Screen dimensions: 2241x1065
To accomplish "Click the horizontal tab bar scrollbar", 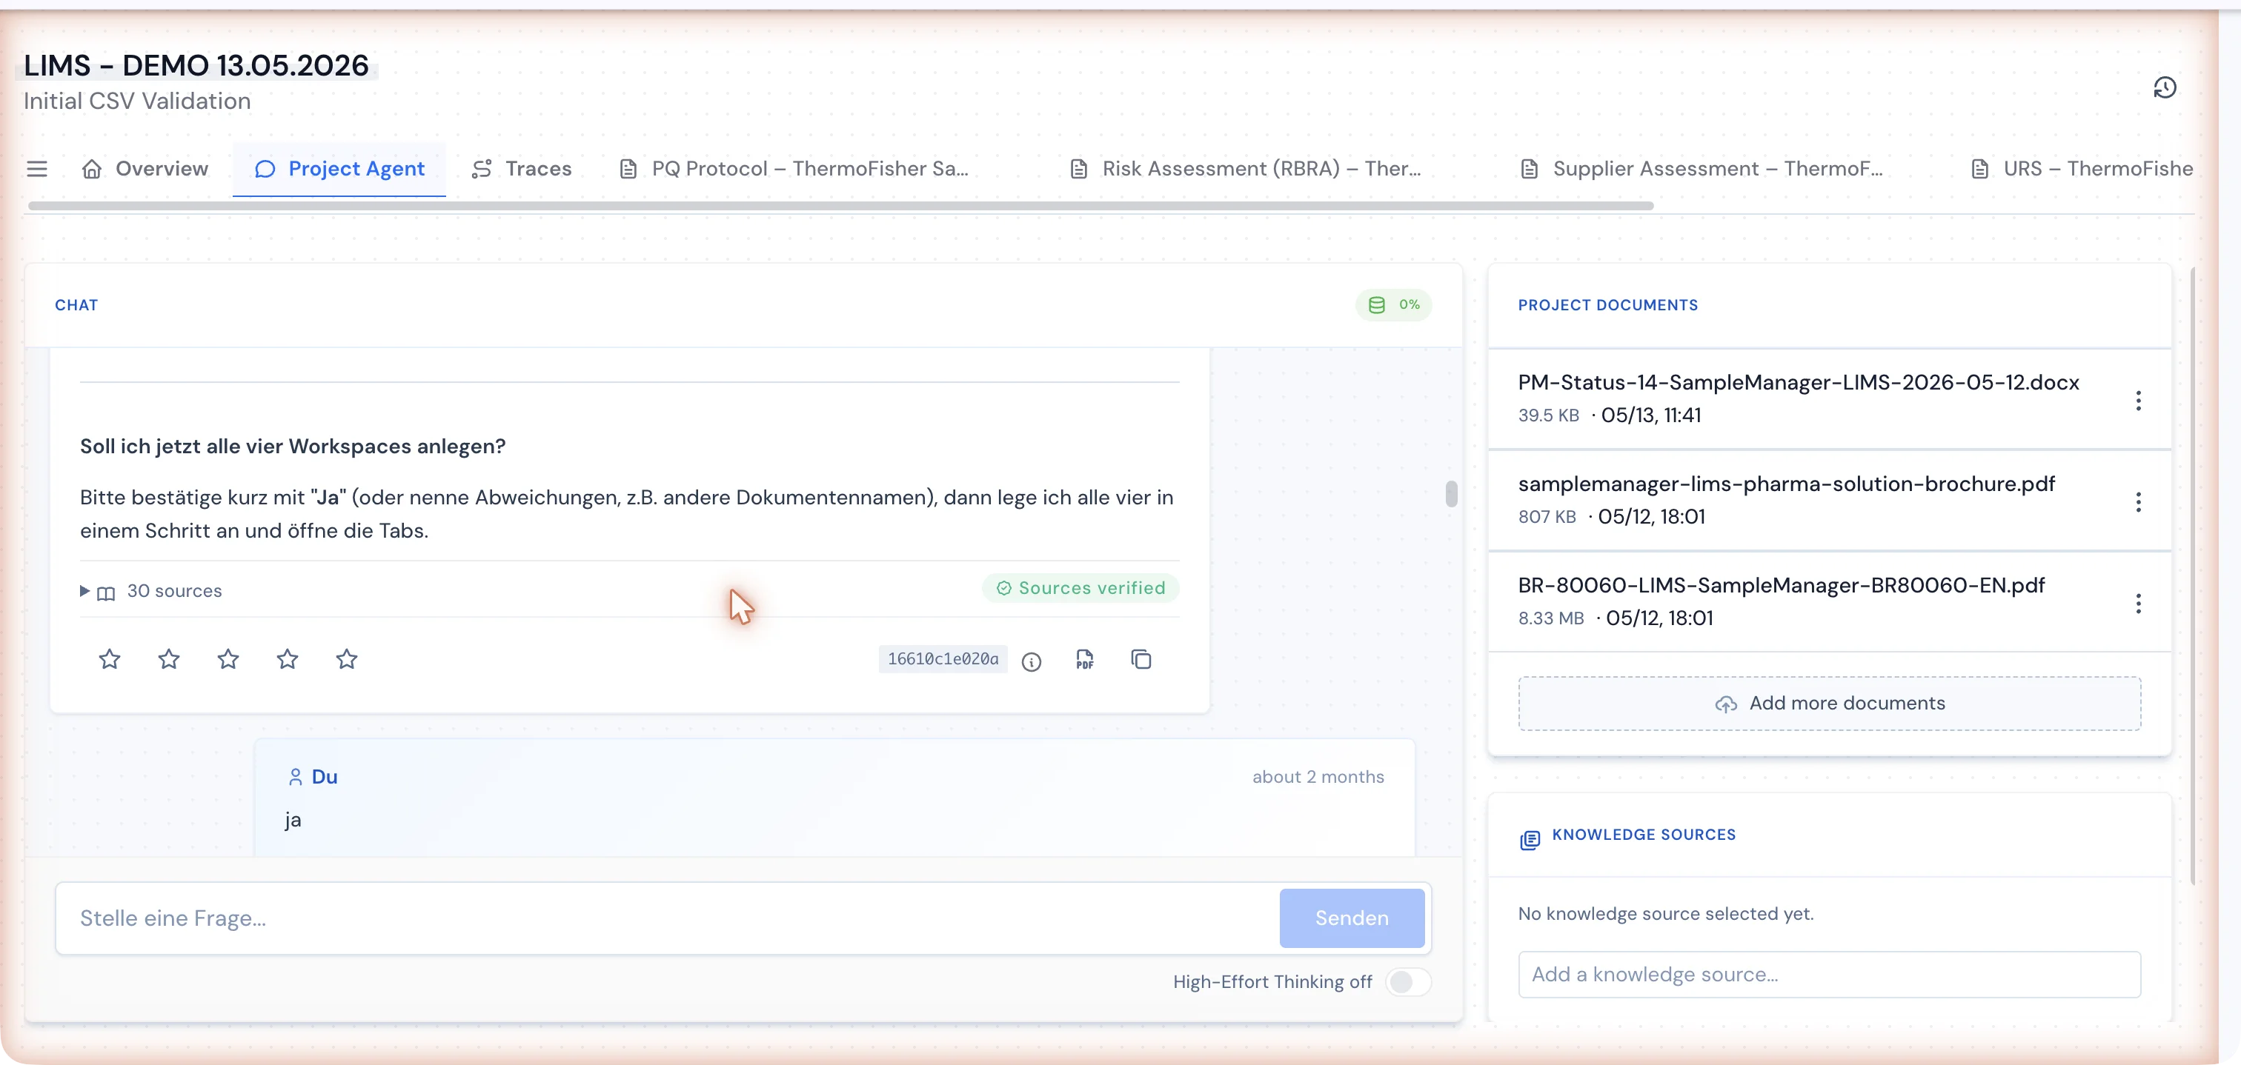I will (x=840, y=206).
